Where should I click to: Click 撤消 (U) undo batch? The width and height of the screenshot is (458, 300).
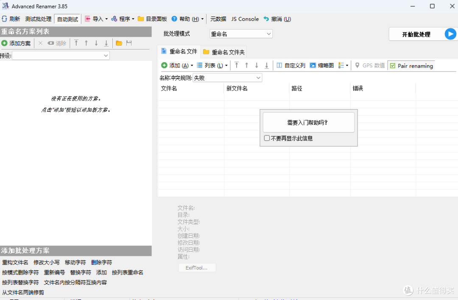277,19
